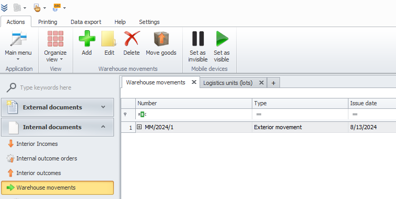Image resolution: width=396 pixels, height=199 pixels.
Task: Click the Move goods box icon
Action: point(161,39)
